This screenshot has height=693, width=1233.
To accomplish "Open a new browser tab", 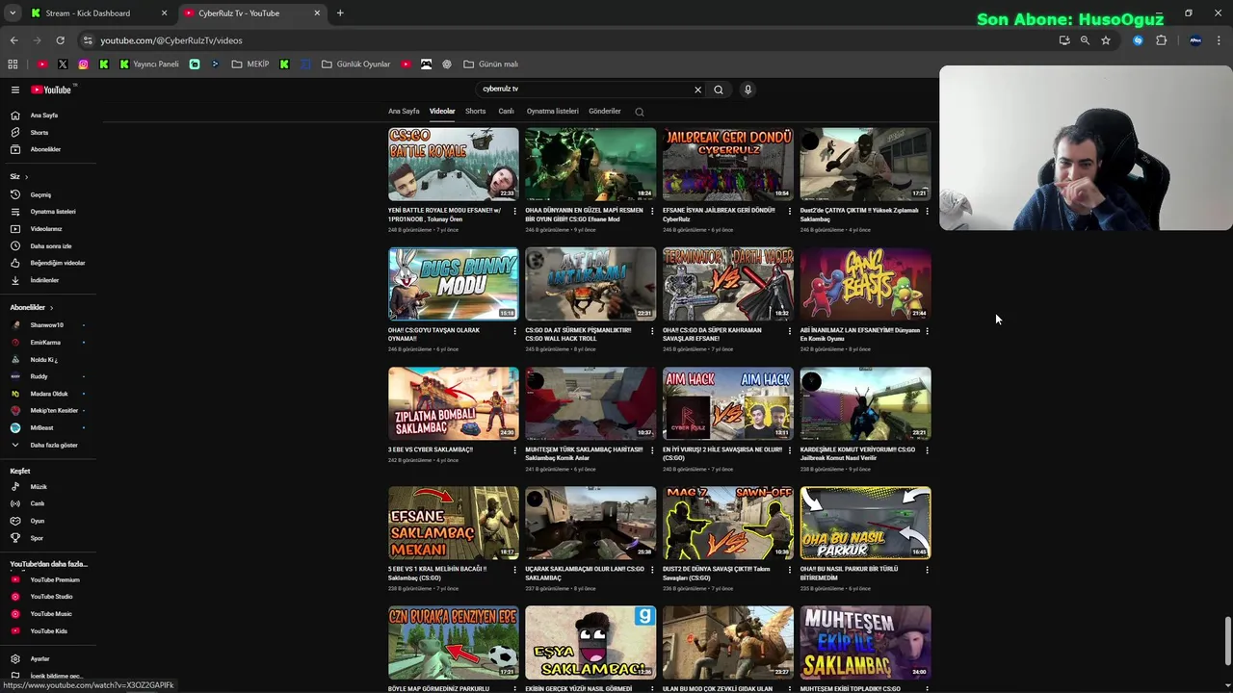I will tap(340, 13).
